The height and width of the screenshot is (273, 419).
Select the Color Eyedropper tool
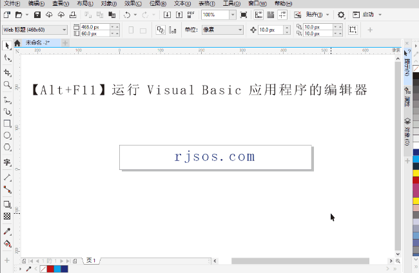(7, 231)
